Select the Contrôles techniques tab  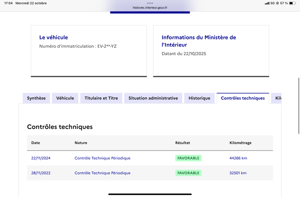(243, 98)
